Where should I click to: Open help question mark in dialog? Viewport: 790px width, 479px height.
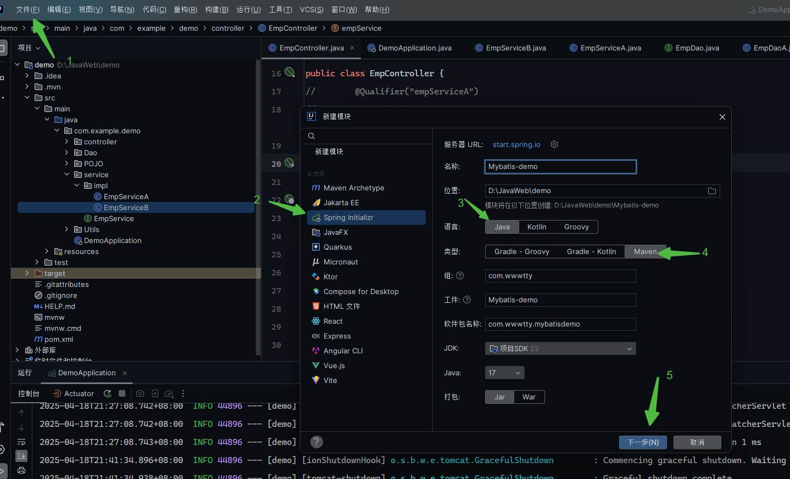(x=316, y=442)
